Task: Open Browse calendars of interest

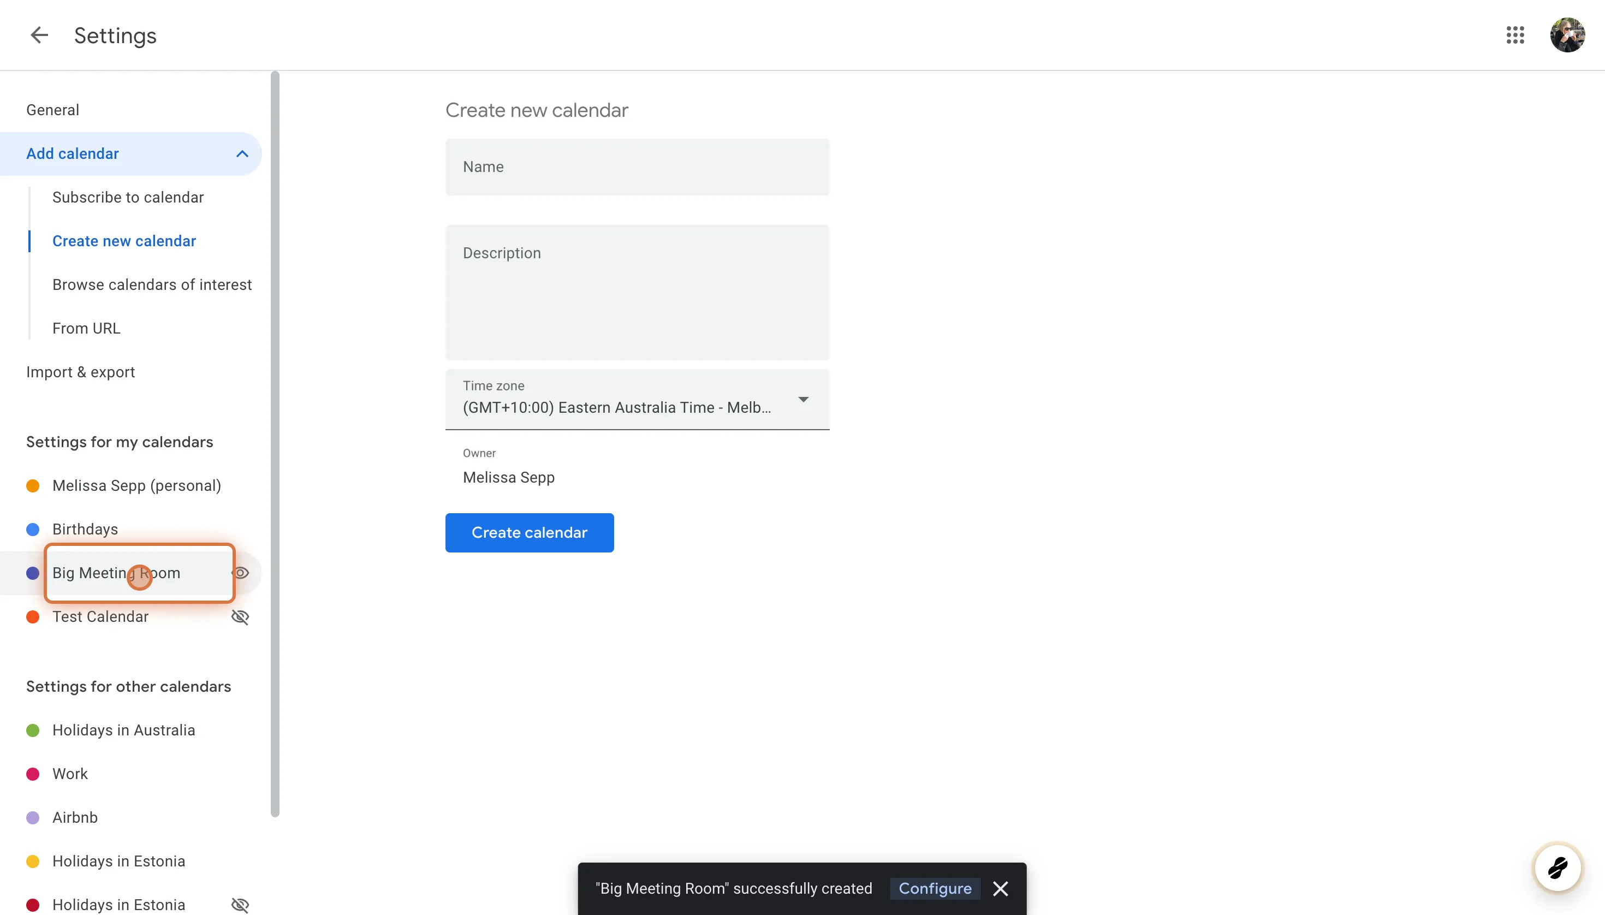Action: click(152, 284)
